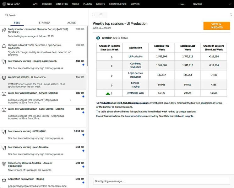Click the share icon above the report

(101, 15)
